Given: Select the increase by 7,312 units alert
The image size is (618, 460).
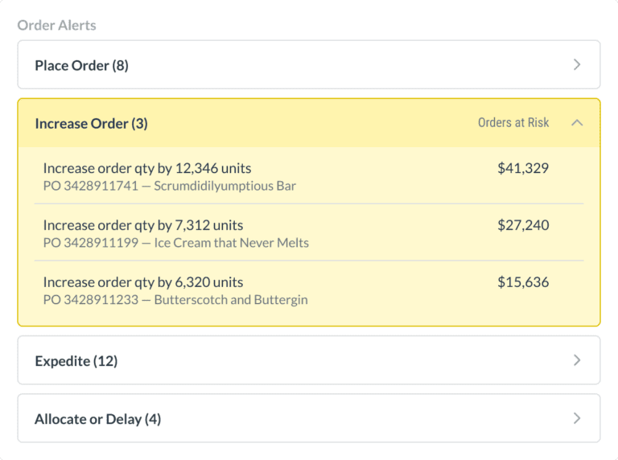Looking at the screenshot, I should (x=143, y=225).
